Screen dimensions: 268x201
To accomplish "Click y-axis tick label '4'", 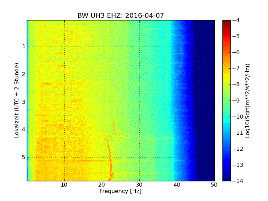I will click(x=24, y=130).
